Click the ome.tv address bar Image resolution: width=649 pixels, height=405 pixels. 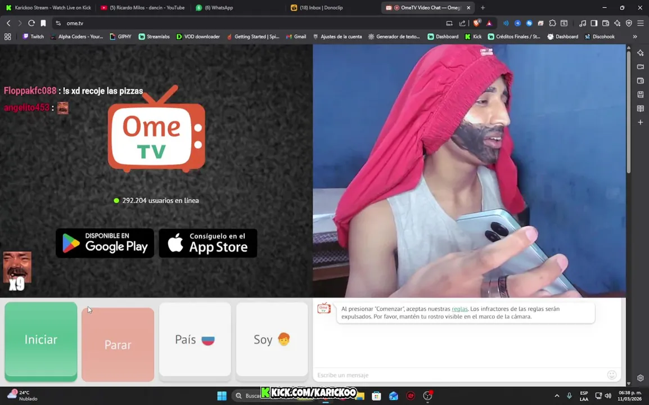click(x=249, y=23)
